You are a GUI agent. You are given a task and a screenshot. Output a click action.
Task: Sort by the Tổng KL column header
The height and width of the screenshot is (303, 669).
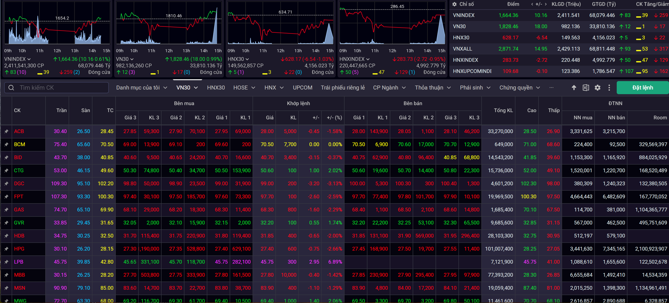(x=503, y=110)
